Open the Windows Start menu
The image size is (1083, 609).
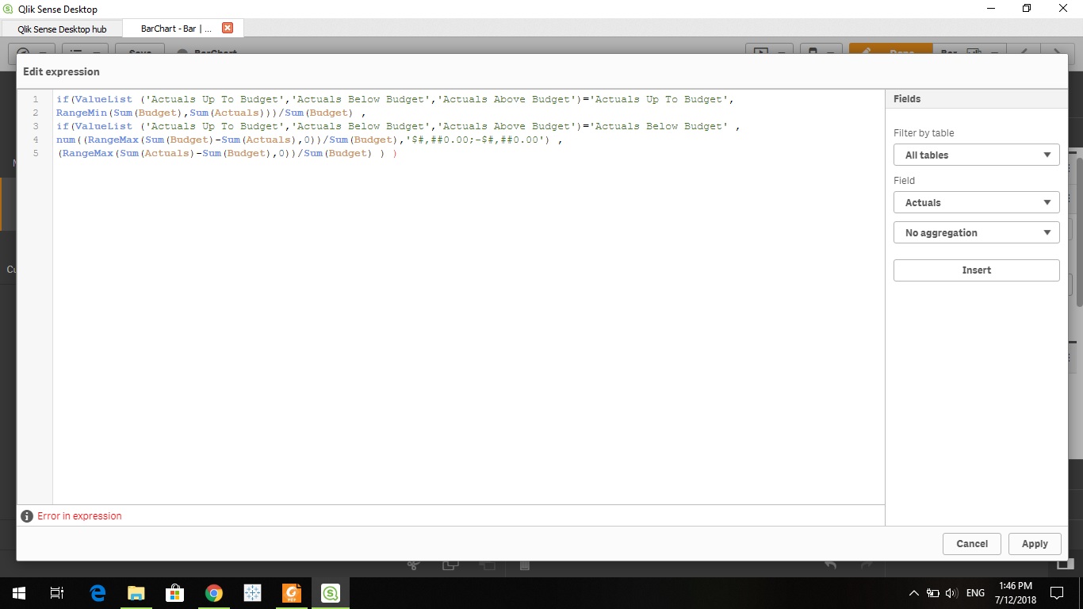click(19, 593)
